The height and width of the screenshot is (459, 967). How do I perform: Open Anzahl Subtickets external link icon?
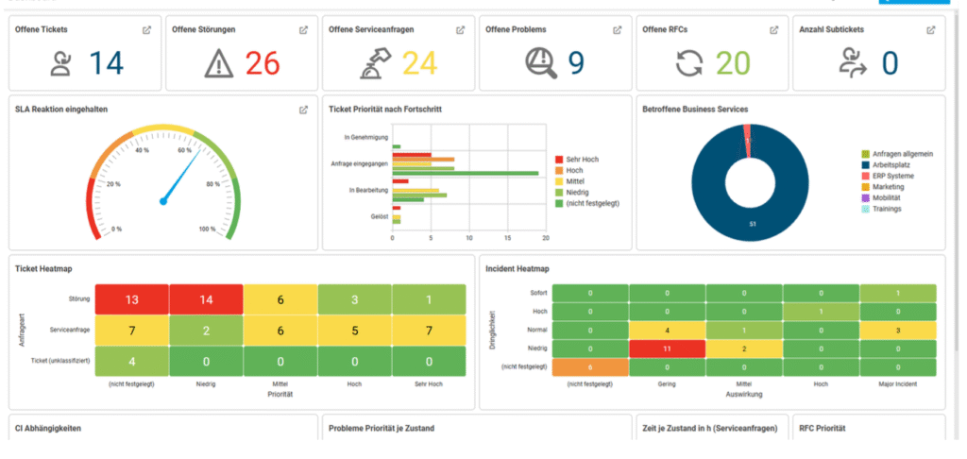pos(931,29)
